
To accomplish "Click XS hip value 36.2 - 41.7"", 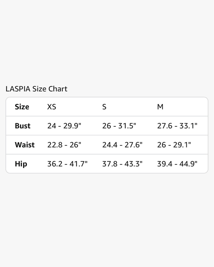I will [x=67, y=164].
